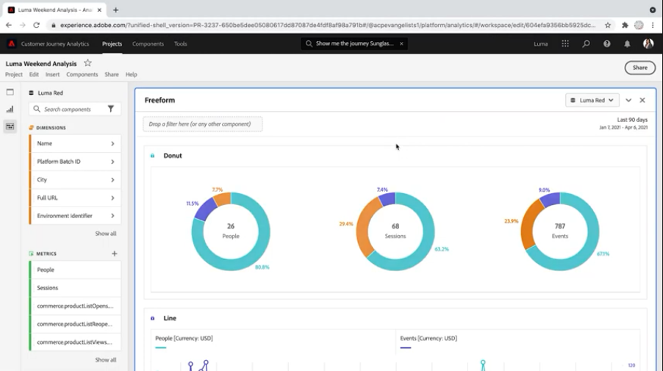Click People [Currency: USD] legend
The height and width of the screenshot is (371, 663).
[x=184, y=339]
